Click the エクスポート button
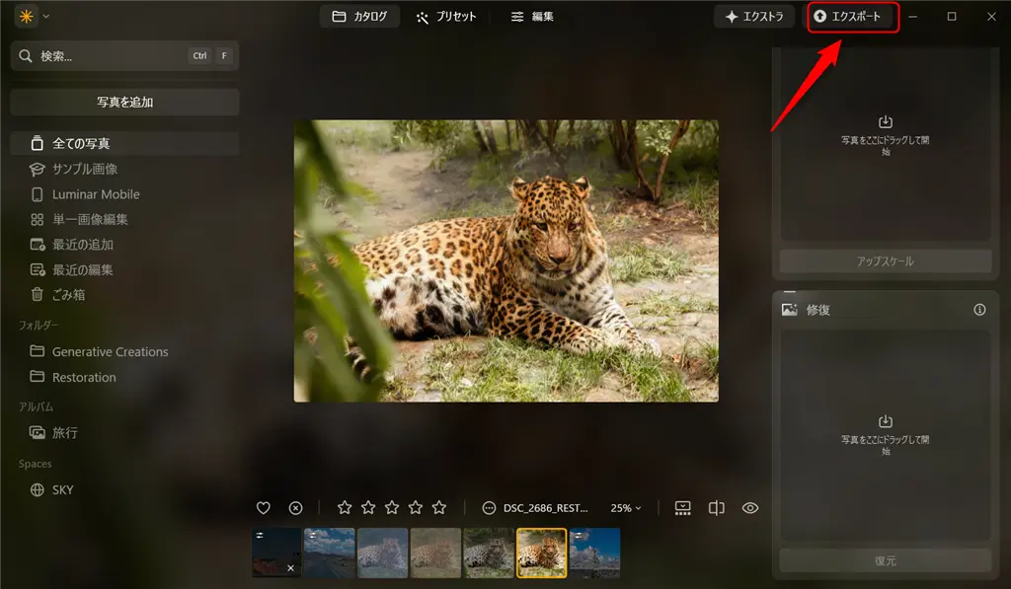The image size is (1011, 589). (x=853, y=17)
